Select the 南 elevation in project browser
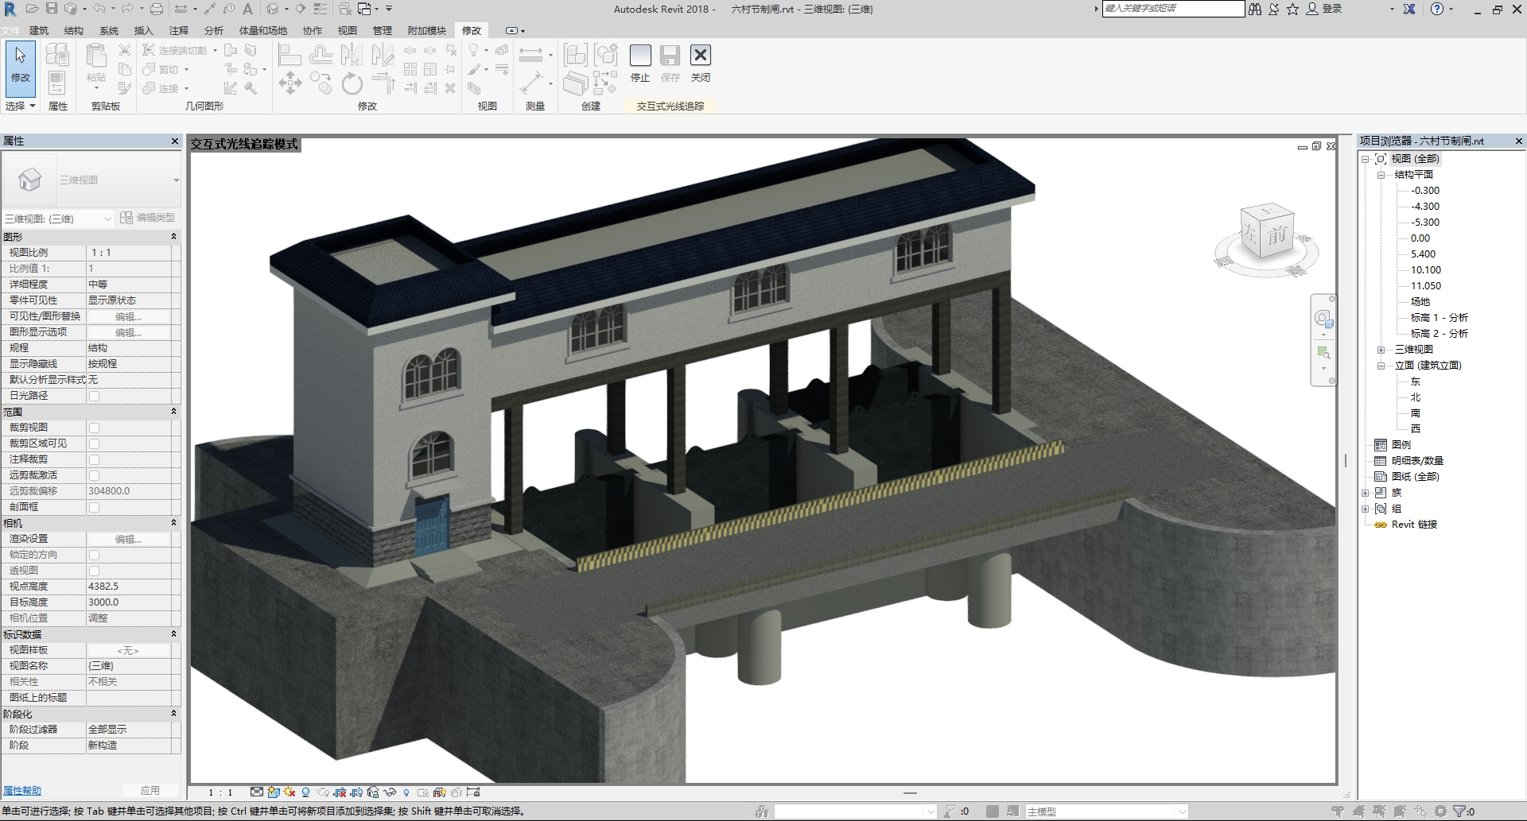This screenshot has height=821, width=1527. pyautogui.click(x=1415, y=412)
